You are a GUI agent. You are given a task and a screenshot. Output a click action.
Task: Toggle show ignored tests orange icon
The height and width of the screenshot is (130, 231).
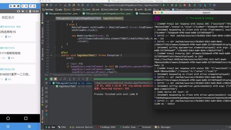(x=55, y=79)
